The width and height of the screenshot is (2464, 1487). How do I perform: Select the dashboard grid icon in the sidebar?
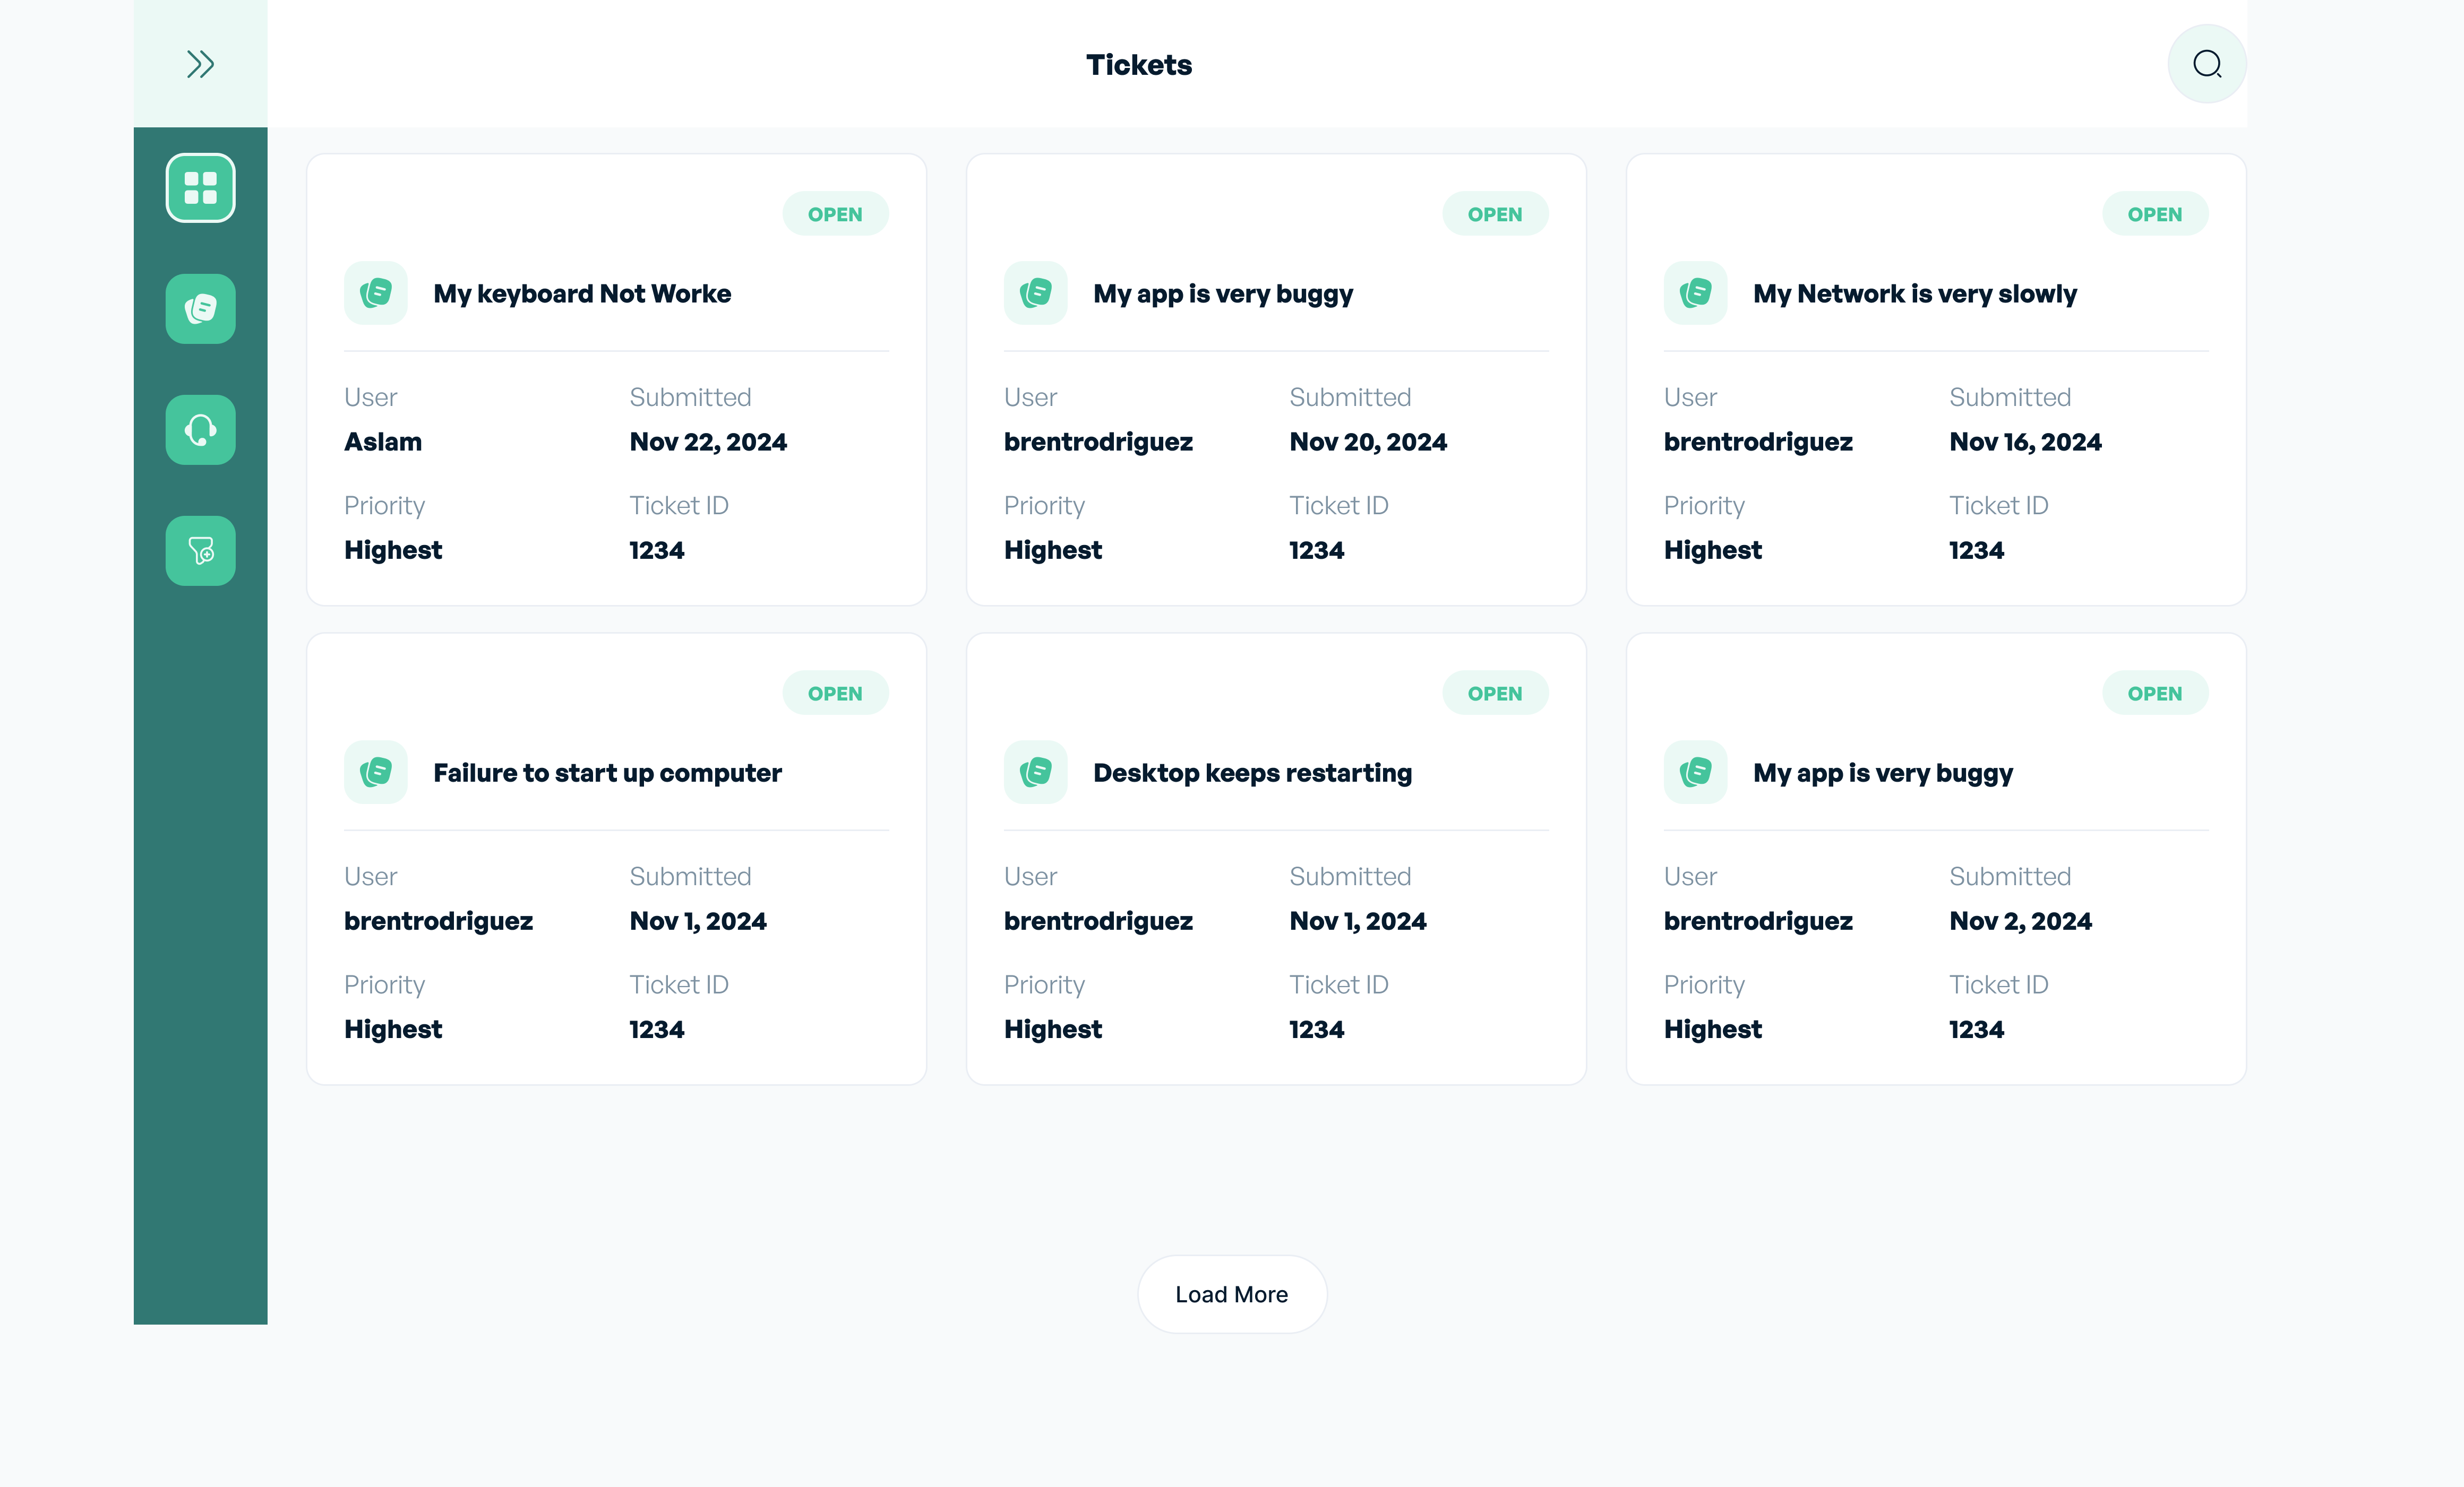pyautogui.click(x=200, y=187)
